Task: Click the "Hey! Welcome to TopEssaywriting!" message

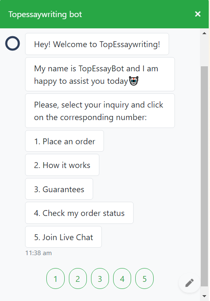Action: pyautogui.click(x=97, y=44)
